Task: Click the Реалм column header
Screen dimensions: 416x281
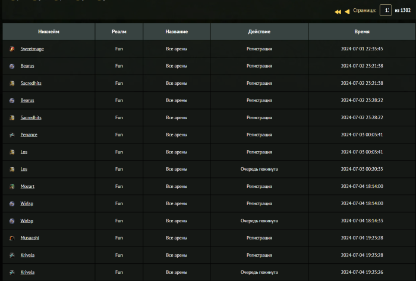Action: coord(119,31)
